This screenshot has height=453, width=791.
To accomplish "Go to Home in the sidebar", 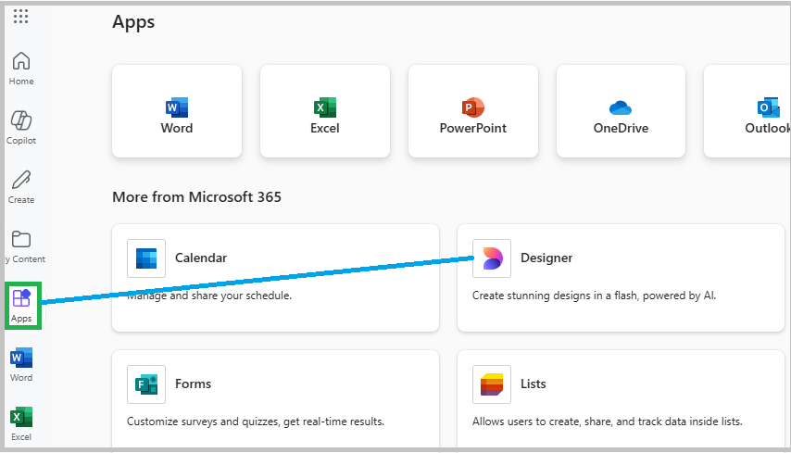I will [21, 69].
